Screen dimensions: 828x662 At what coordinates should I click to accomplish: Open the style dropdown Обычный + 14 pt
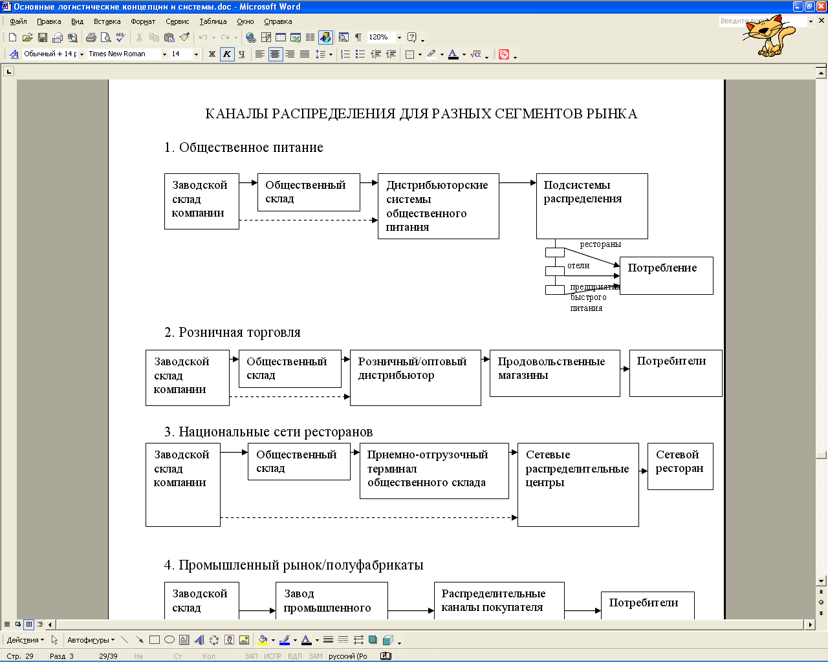coord(82,54)
